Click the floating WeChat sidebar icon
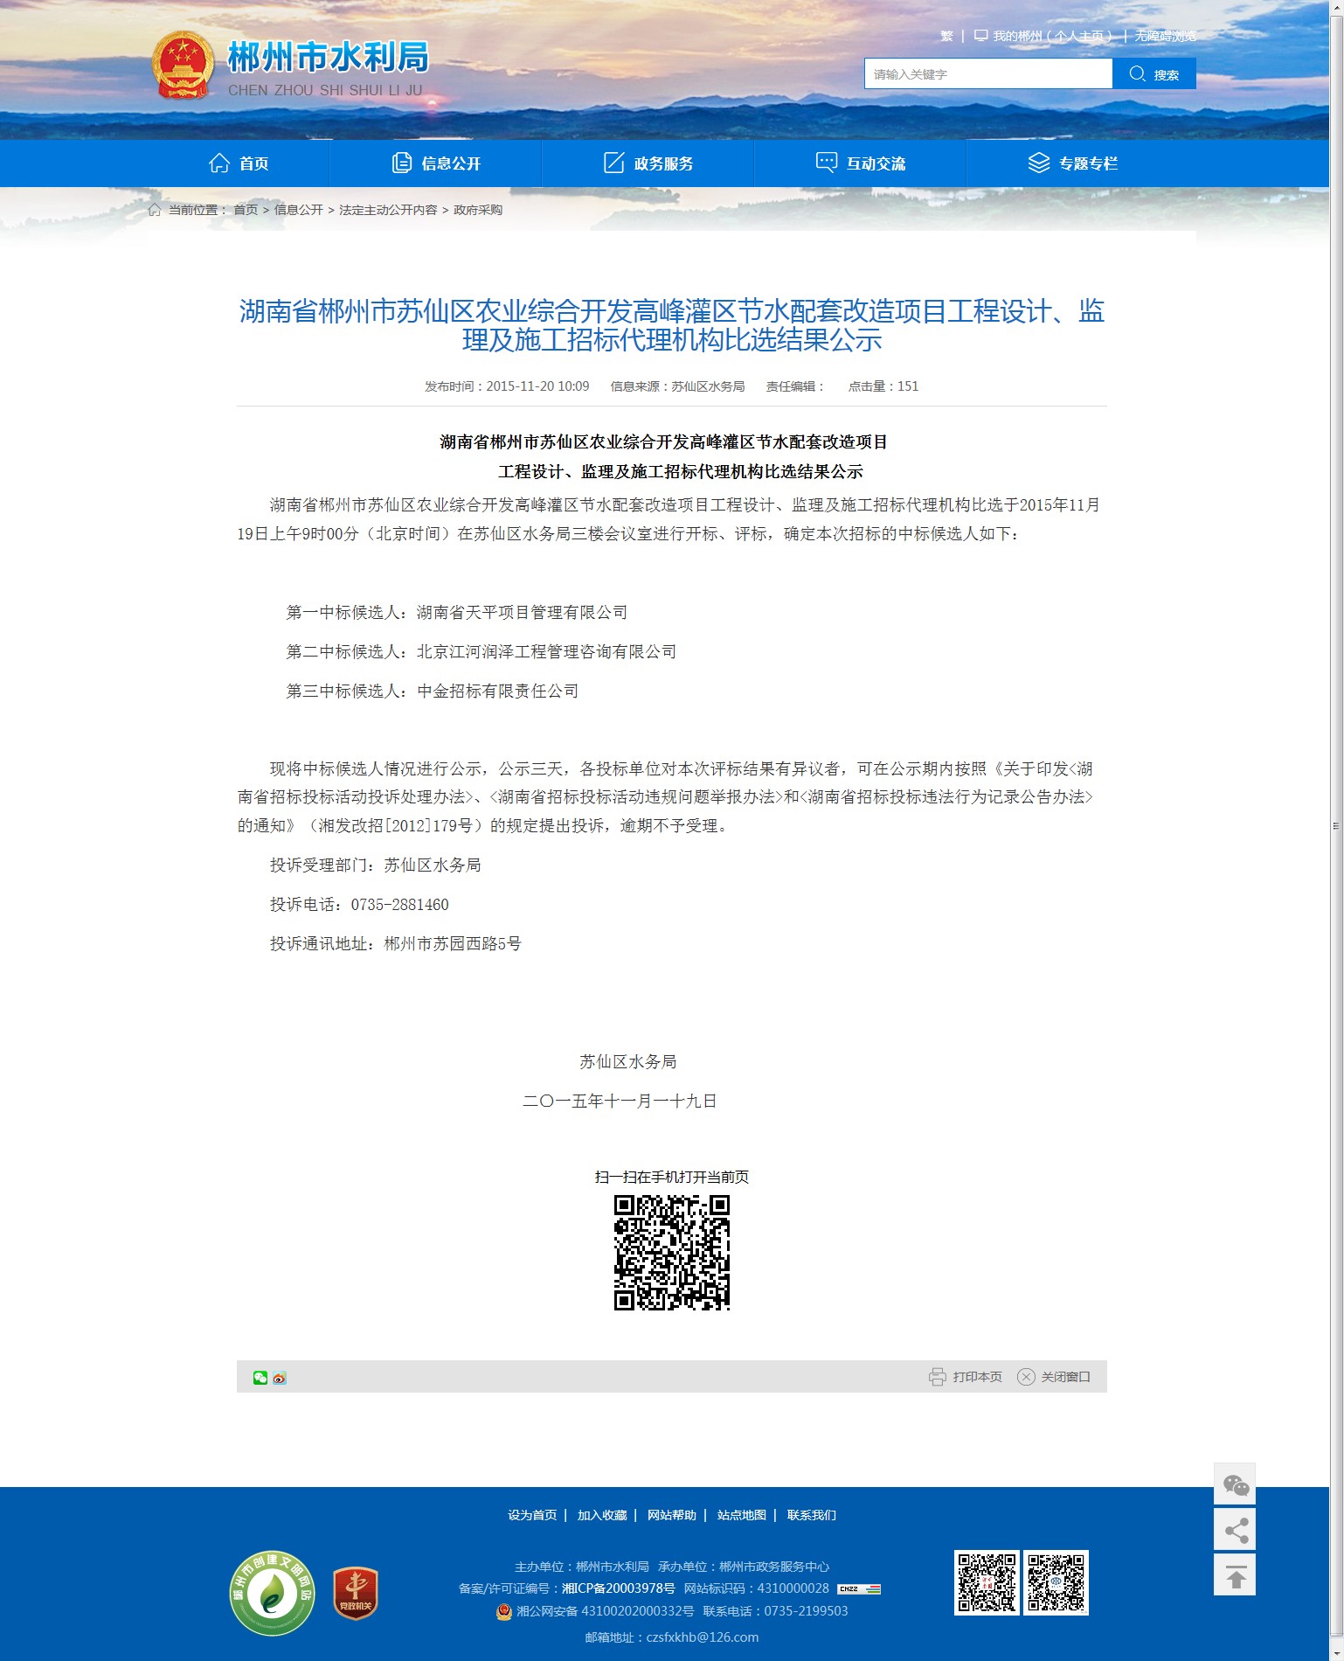The height and width of the screenshot is (1661, 1344). click(x=1235, y=1484)
